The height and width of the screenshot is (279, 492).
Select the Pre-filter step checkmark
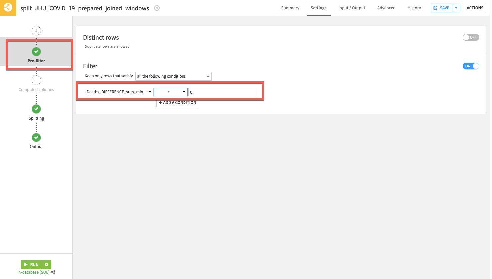36,52
